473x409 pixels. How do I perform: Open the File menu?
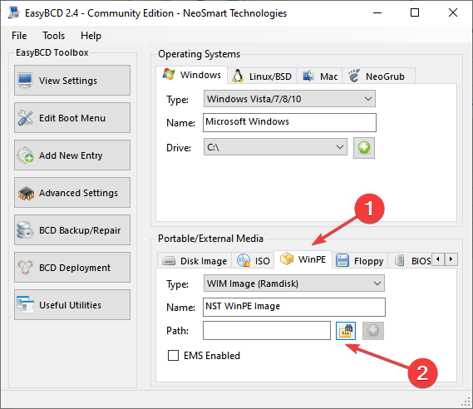pyautogui.click(x=19, y=36)
